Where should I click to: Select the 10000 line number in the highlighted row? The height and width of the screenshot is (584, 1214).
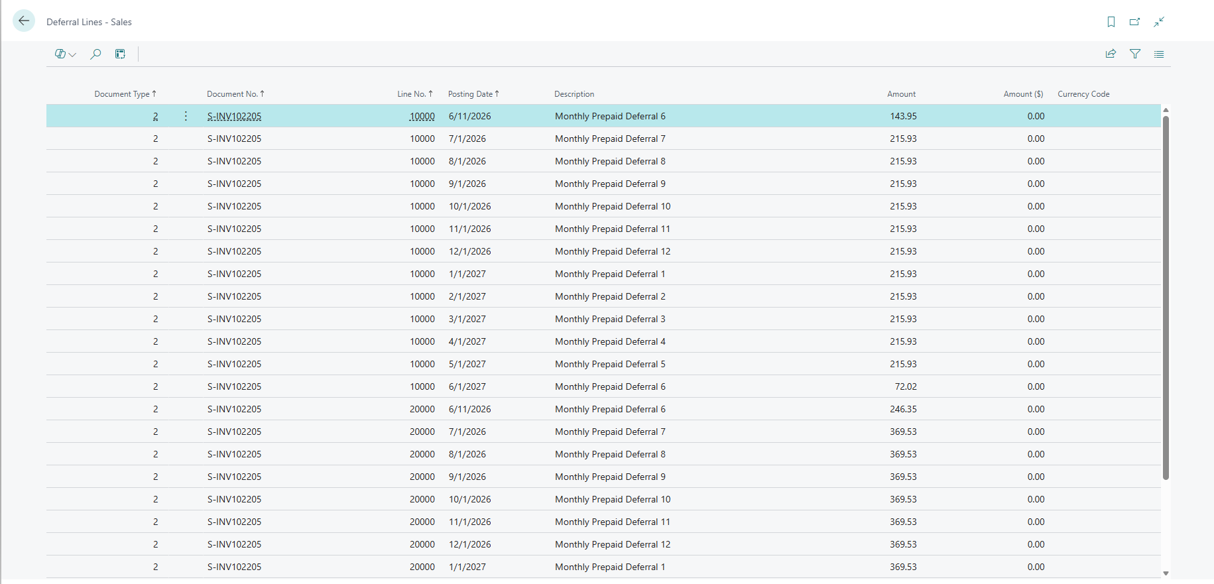(422, 116)
